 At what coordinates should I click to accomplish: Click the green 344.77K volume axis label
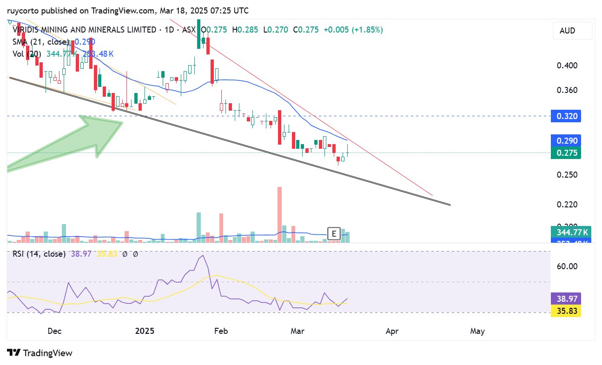[x=570, y=232]
